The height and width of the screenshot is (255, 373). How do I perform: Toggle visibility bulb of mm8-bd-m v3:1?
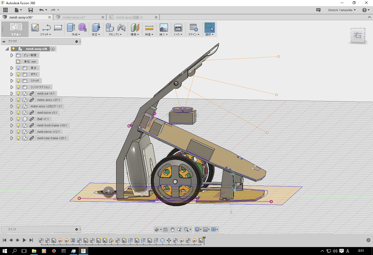(18, 113)
